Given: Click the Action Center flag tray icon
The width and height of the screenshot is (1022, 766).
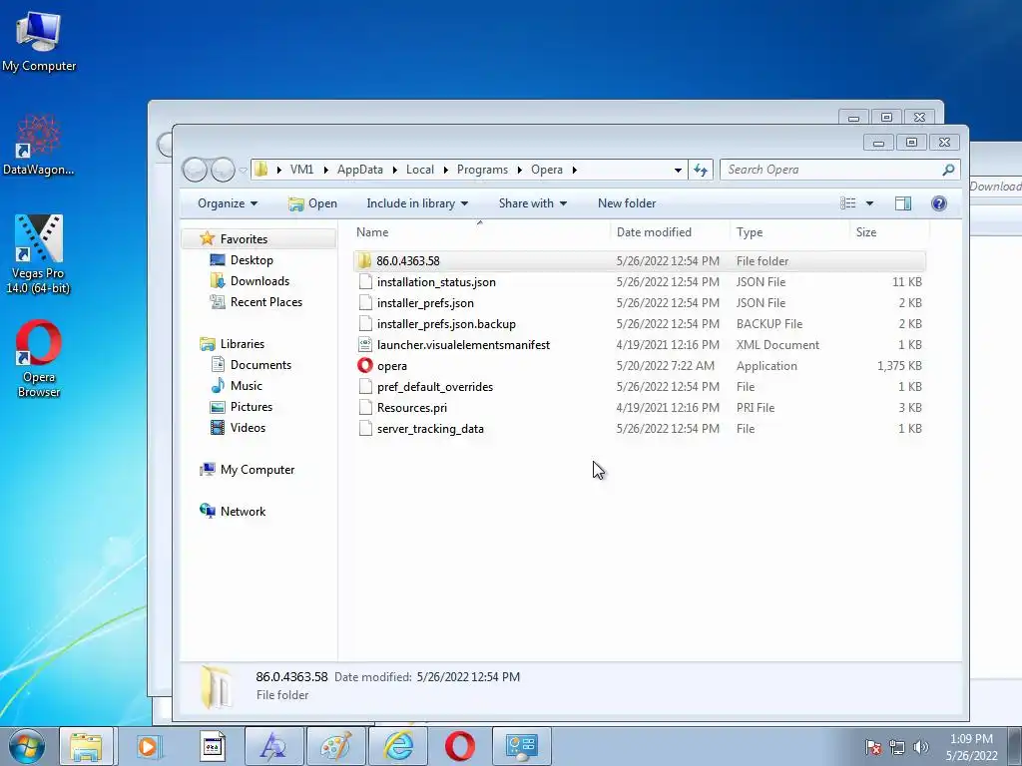Looking at the screenshot, I should (x=873, y=747).
